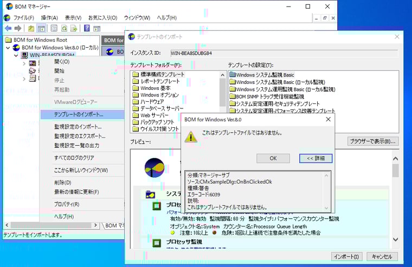Select the ハードウェア template folder
This screenshot has height=267, width=412.
click(148, 102)
